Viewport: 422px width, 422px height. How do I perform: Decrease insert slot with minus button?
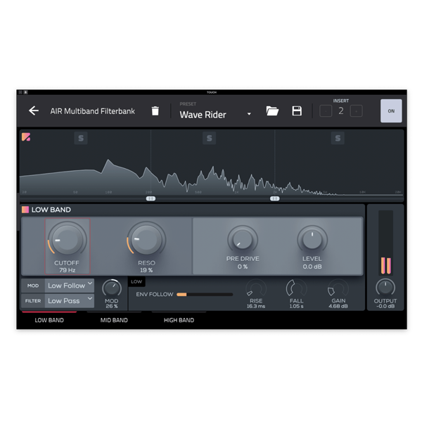(326, 111)
